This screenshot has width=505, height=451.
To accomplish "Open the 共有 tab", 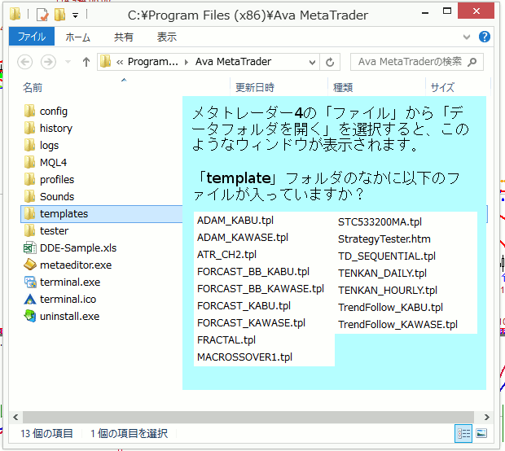I will [124, 37].
